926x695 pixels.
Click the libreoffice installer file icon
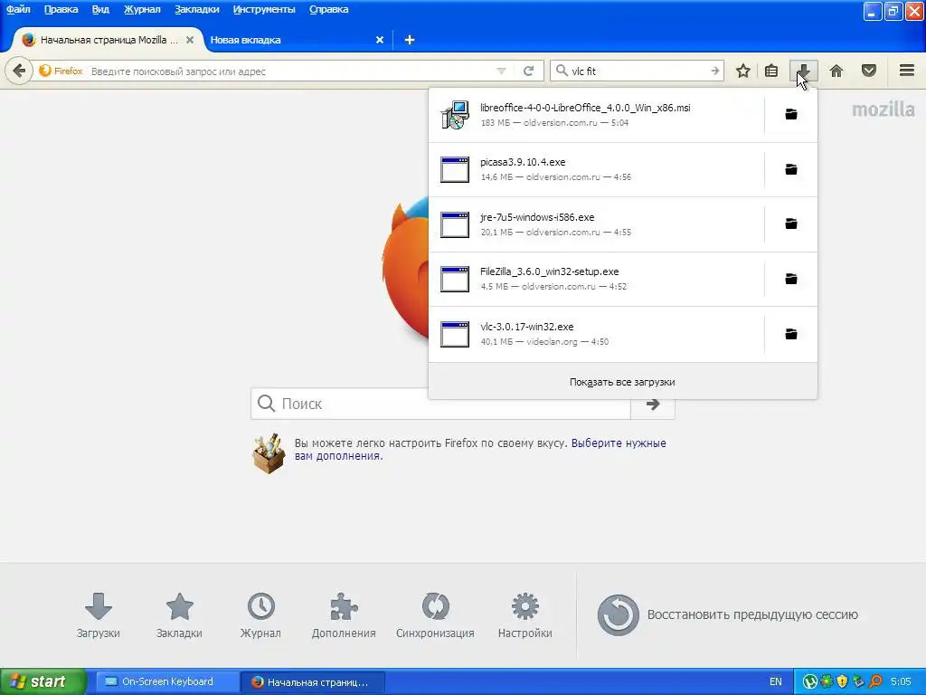[455, 115]
